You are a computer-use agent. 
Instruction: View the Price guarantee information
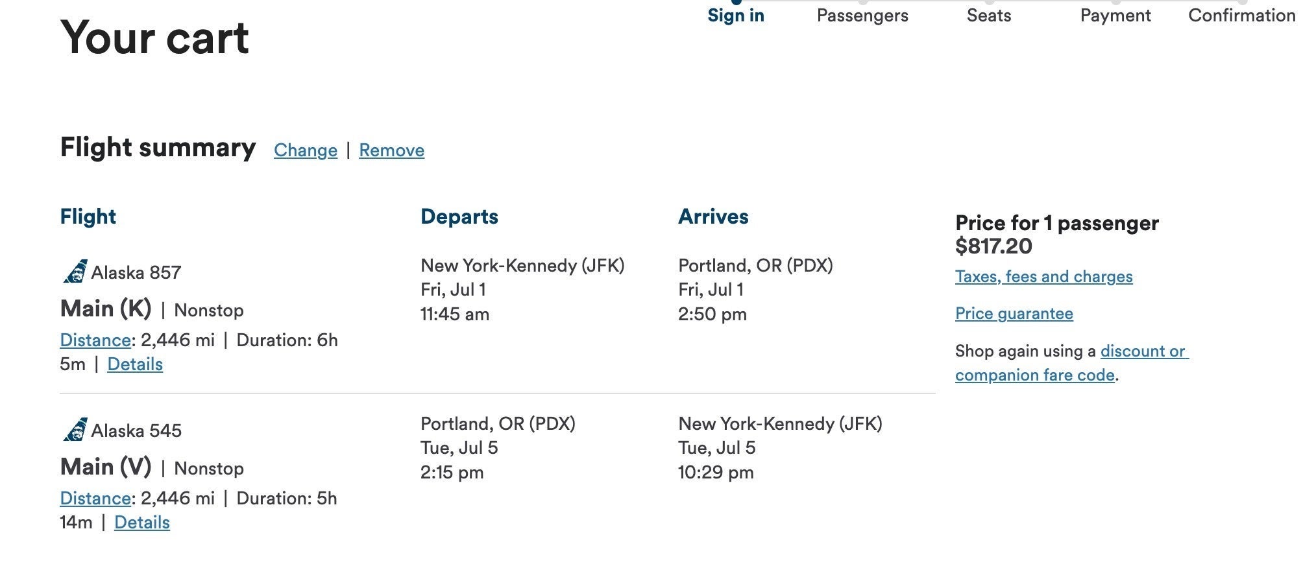pyautogui.click(x=1013, y=313)
